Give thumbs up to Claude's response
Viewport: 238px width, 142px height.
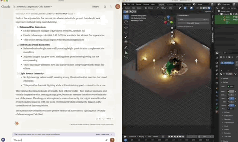[100, 119]
